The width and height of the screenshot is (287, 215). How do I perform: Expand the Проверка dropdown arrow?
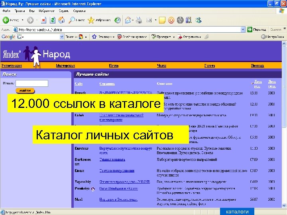(174, 37)
